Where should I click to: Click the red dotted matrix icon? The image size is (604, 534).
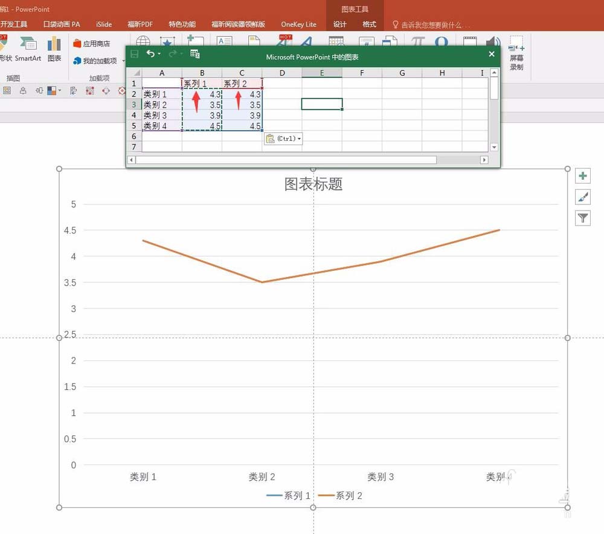tap(90, 91)
